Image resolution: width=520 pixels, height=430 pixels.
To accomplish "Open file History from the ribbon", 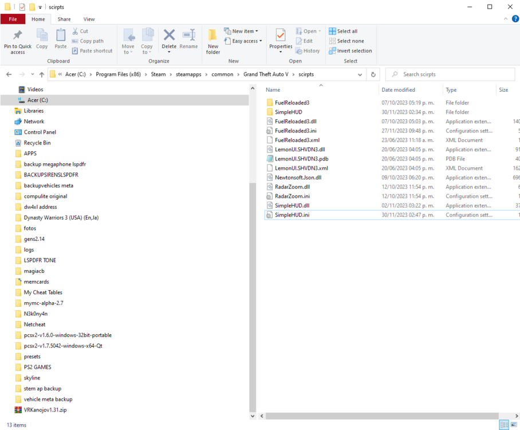I will 309,50.
